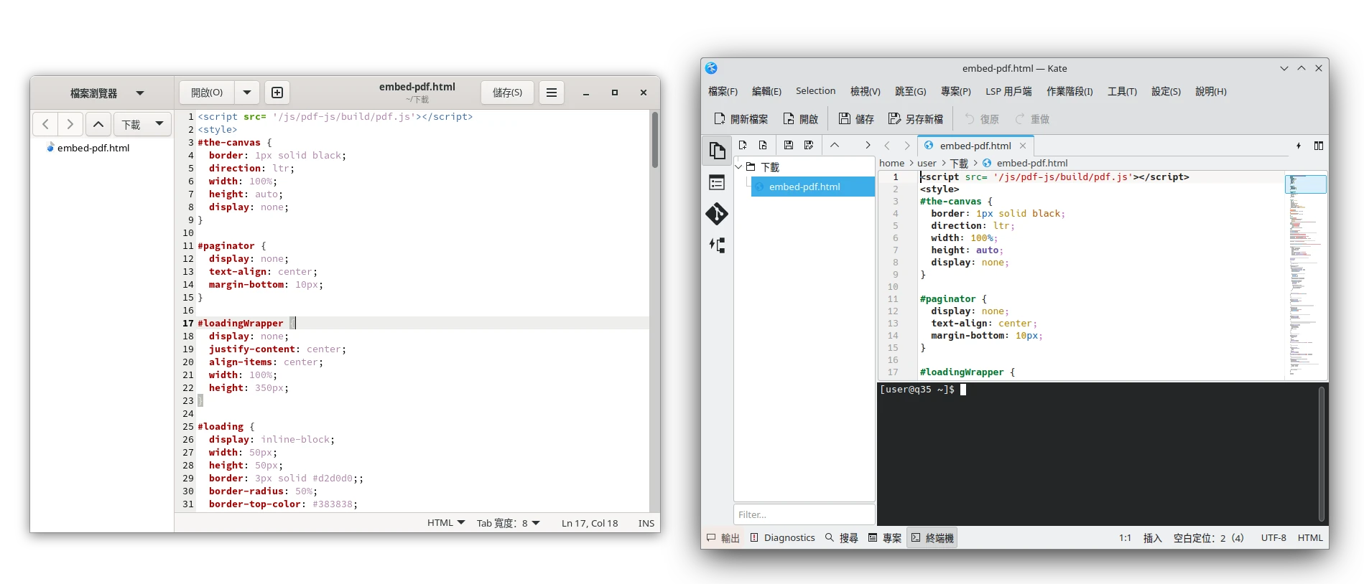Click the 儲存(S) save button in gedit
Screen dimensions: 1364x584
507,93
